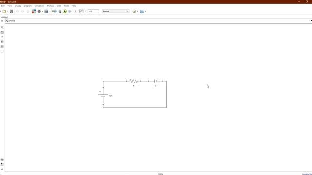Open Model Configuration Parameters gear icon
Screen dimensions: 312x175
[39, 11]
